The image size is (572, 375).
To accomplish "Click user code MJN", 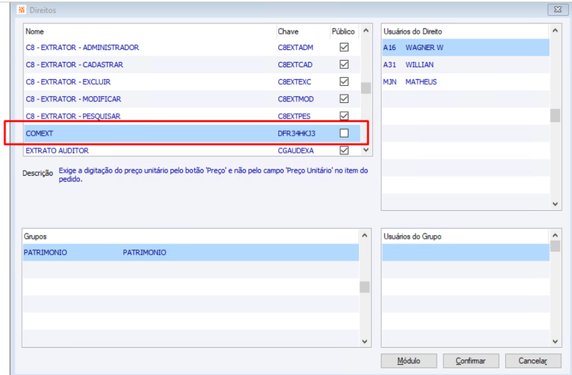I will 390,81.
